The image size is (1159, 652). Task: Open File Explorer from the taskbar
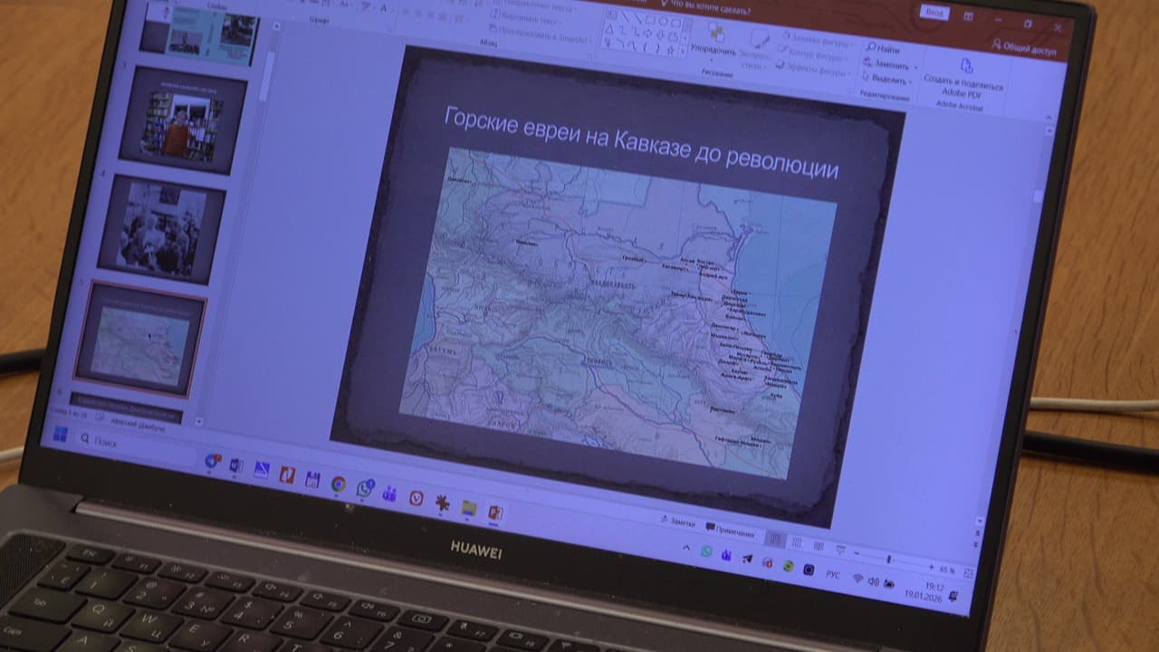[x=468, y=507]
